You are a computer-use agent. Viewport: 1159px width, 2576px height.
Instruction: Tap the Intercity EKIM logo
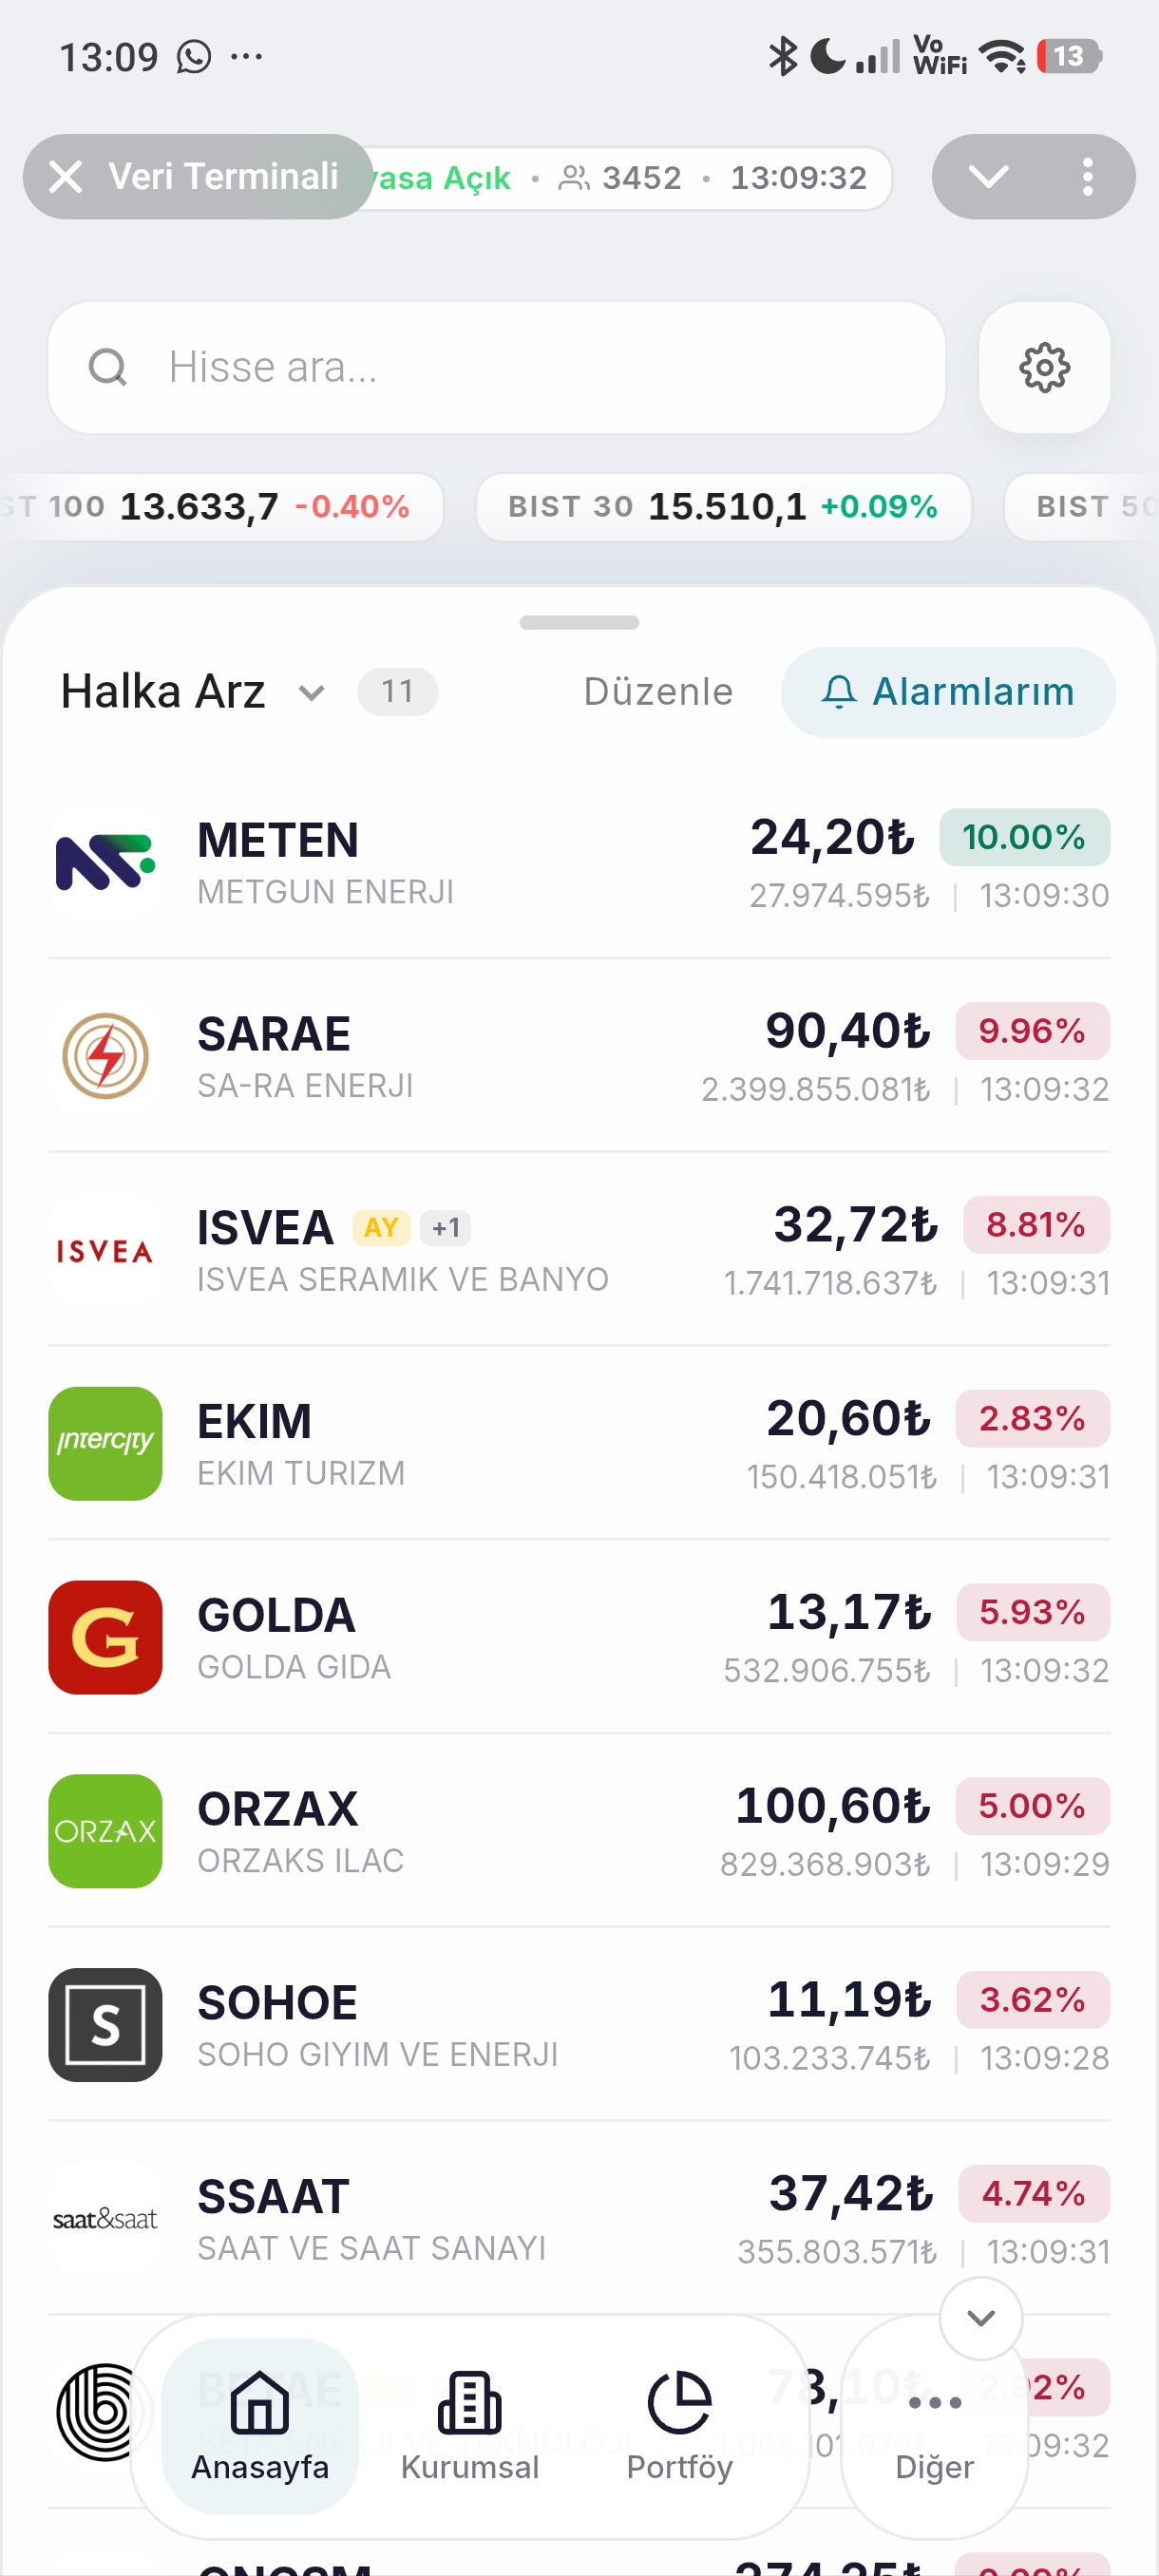click(x=105, y=1443)
